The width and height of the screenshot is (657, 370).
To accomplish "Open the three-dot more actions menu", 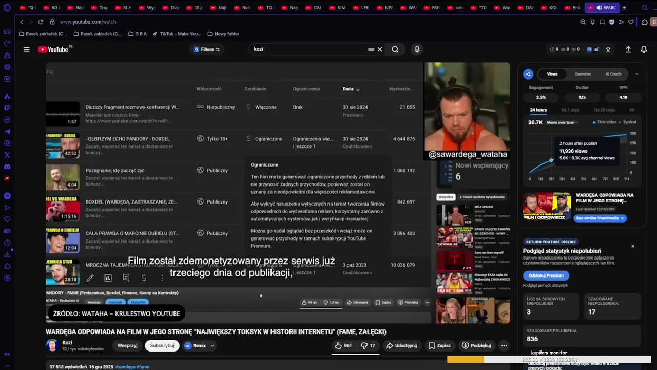I will coord(504,346).
